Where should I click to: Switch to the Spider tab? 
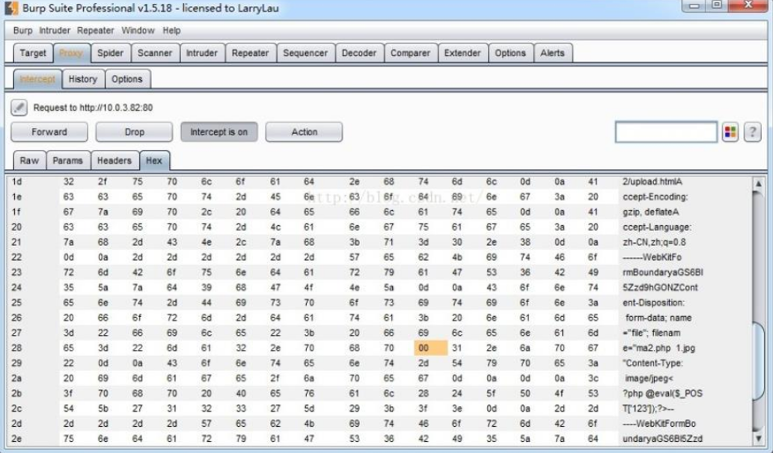[111, 53]
